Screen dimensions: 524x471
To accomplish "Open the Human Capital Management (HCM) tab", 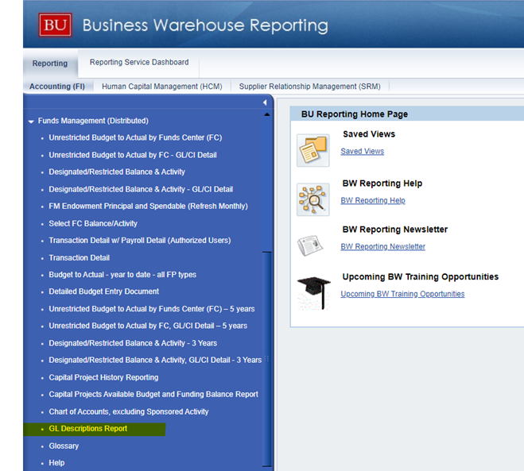I will pyautogui.click(x=161, y=87).
